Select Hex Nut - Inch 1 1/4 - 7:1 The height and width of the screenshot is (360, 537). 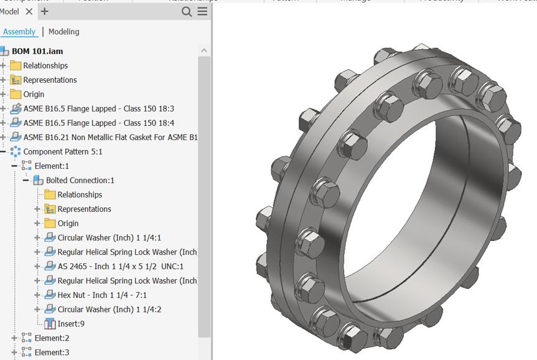tap(102, 295)
